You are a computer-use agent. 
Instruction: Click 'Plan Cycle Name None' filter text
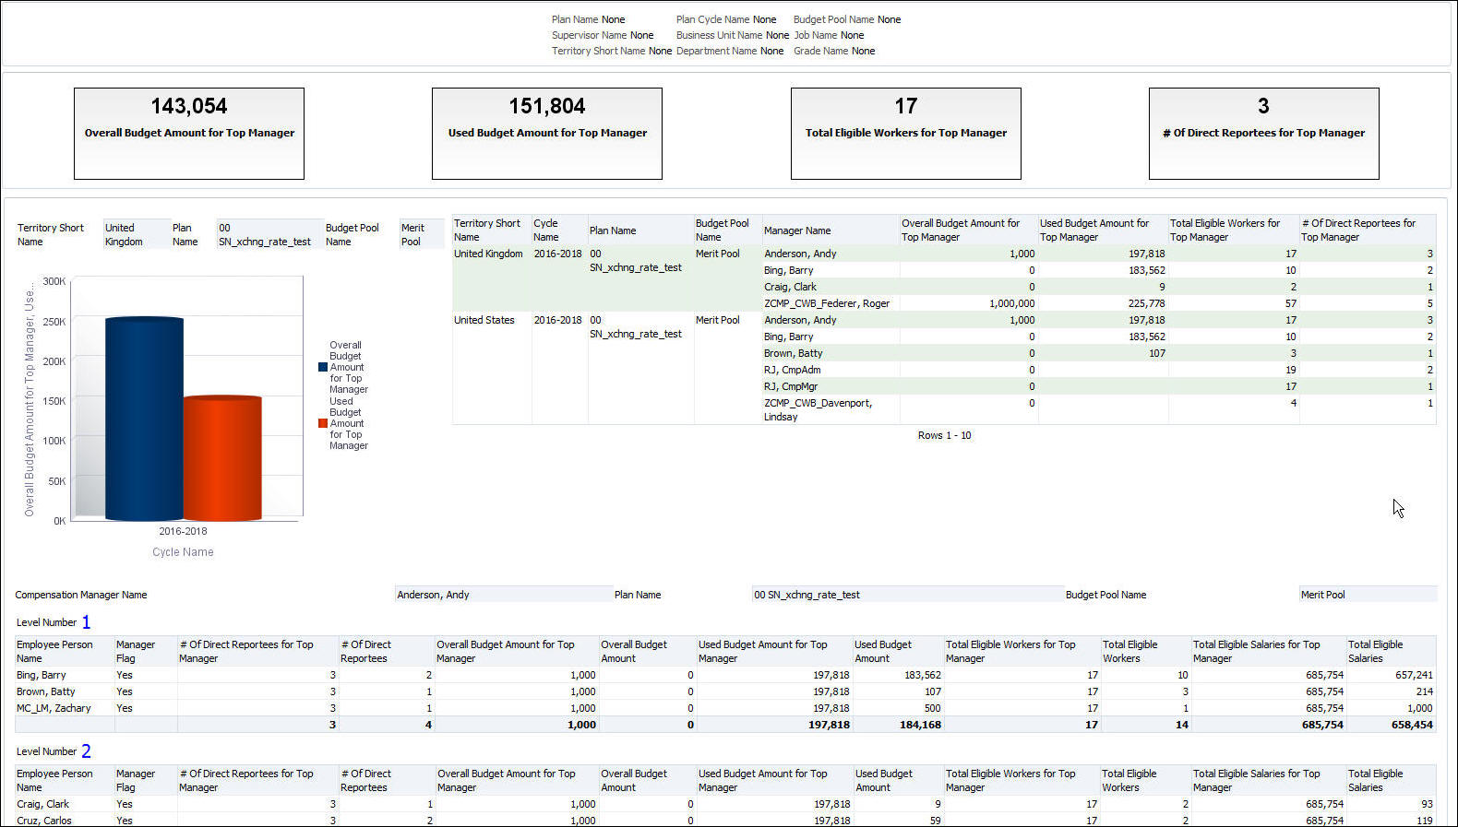[726, 19]
